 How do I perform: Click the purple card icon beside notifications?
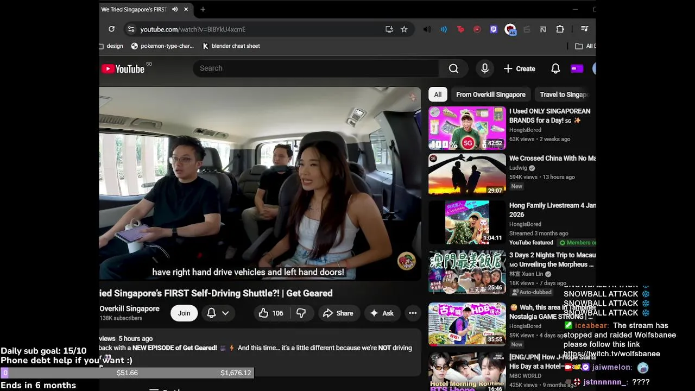(x=577, y=68)
